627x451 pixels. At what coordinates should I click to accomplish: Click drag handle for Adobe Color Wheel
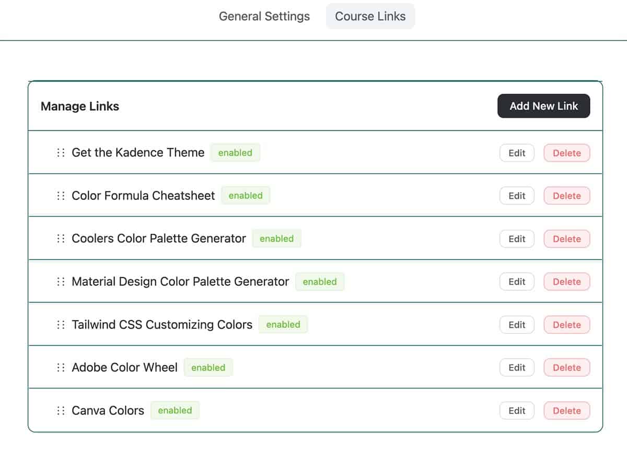(61, 367)
